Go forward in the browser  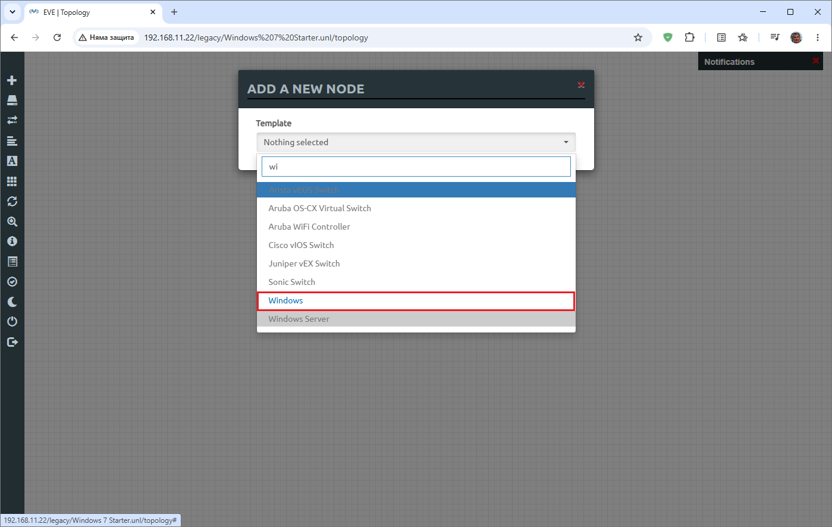36,37
